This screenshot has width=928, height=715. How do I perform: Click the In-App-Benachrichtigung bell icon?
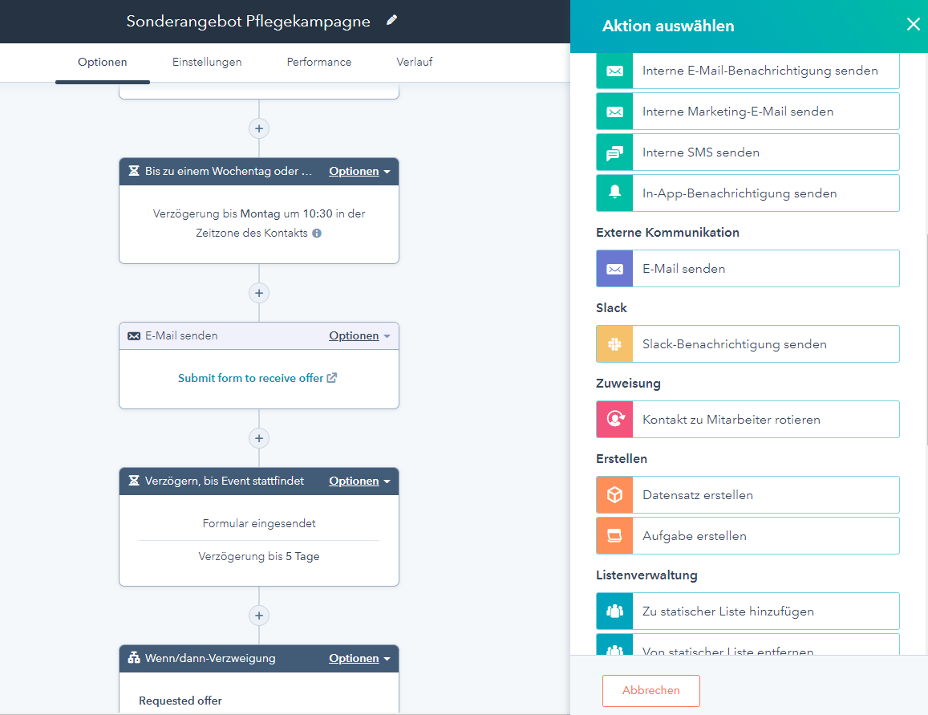pos(614,193)
